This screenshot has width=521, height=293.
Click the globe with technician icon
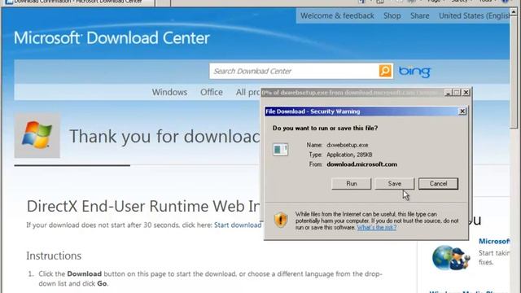(451, 257)
